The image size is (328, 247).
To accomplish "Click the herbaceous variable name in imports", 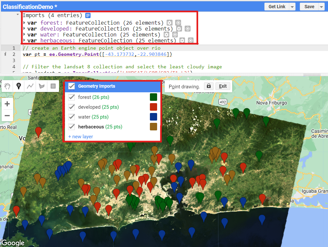I will click(56, 40).
